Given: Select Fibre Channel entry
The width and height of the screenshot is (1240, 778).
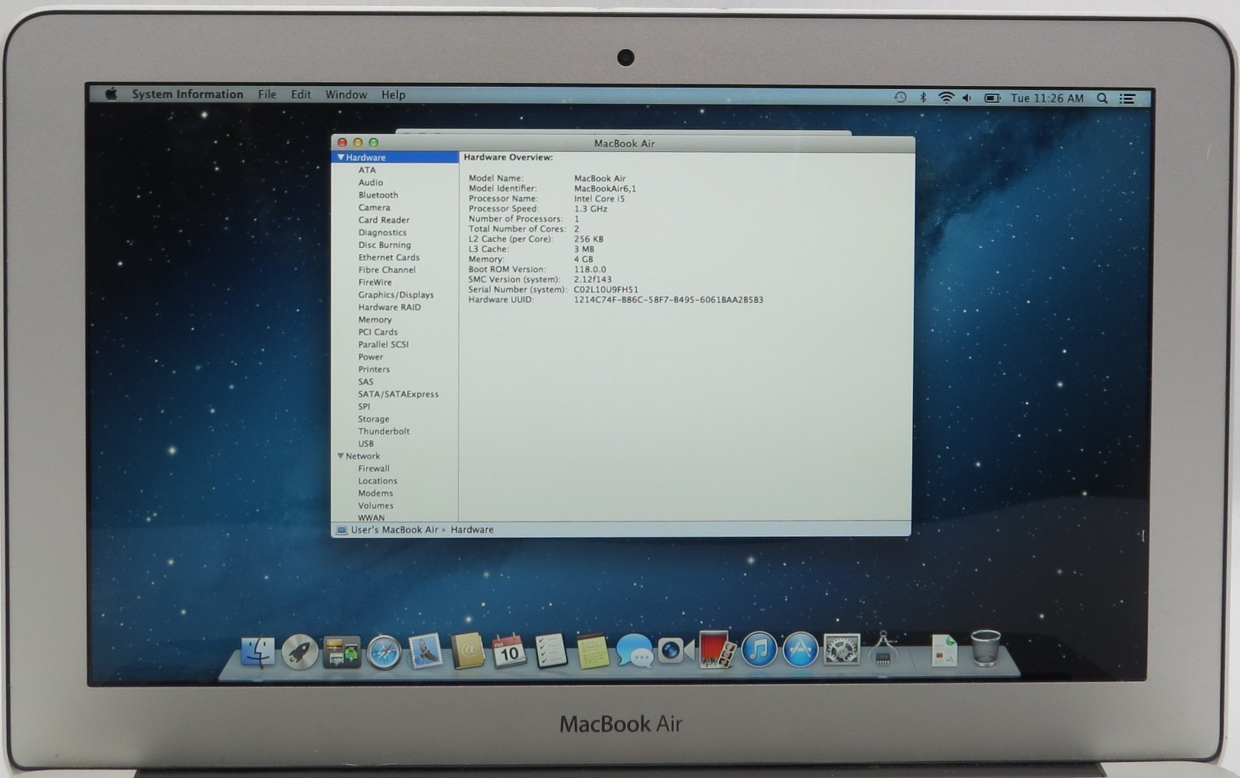Looking at the screenshot, I should tap(387, 269).
